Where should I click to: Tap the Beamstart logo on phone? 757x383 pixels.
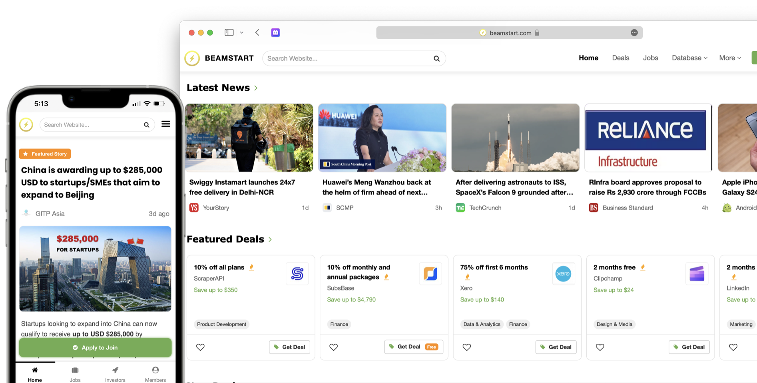click(x=26, y=125)
